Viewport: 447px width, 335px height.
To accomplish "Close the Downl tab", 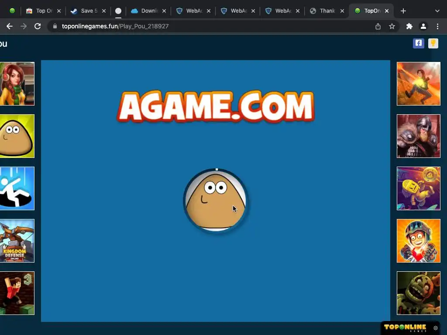I will tap(164, 11).
